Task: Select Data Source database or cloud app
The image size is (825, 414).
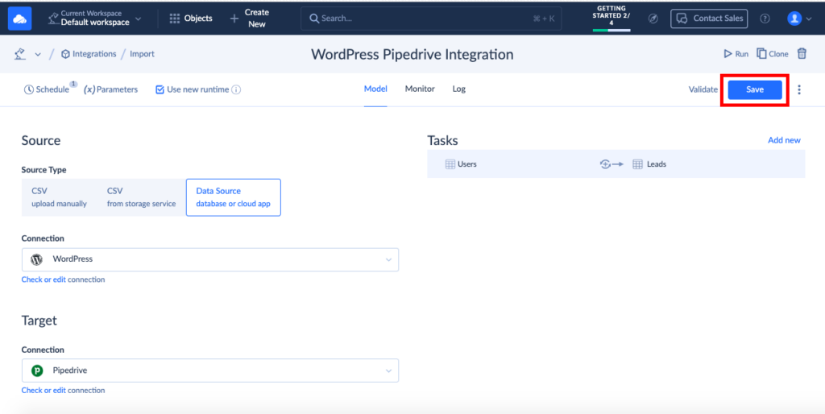Action: click(x=233, y=197)
